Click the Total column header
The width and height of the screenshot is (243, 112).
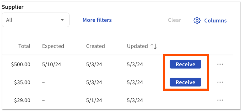click(x=24, y=46)
